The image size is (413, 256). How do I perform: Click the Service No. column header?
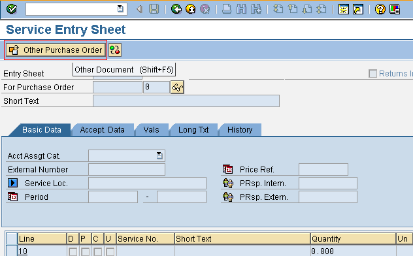pyautogui.click(x=145, y=238)
